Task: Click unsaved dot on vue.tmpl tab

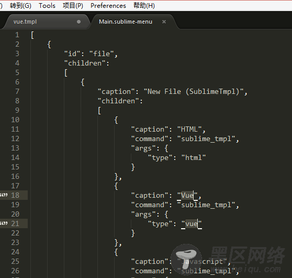Action: [79, 22]
